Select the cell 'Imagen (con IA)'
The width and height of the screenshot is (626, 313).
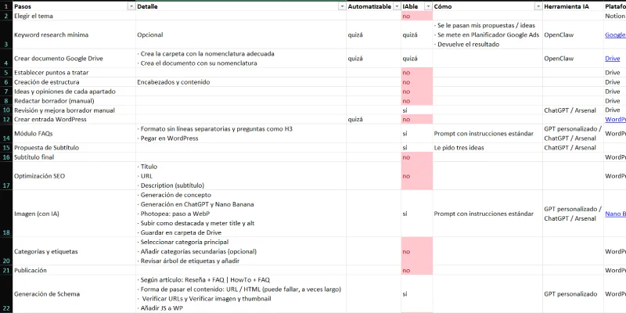(74, 214)
